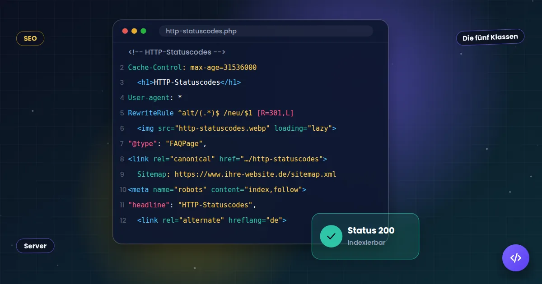Click the Status 200 heading
This screenshot has height=284, width=542.
[371, 230]
